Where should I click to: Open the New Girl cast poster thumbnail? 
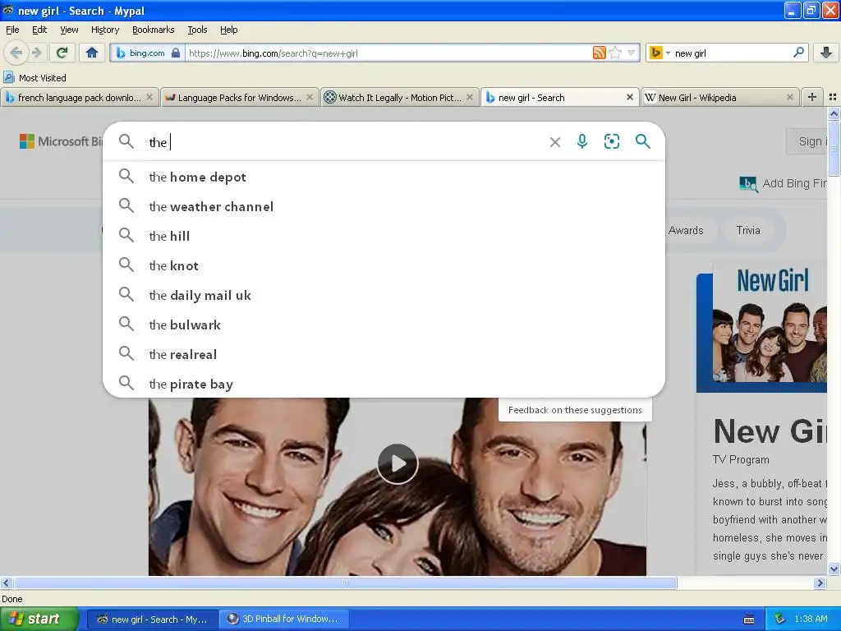(769, 324)
